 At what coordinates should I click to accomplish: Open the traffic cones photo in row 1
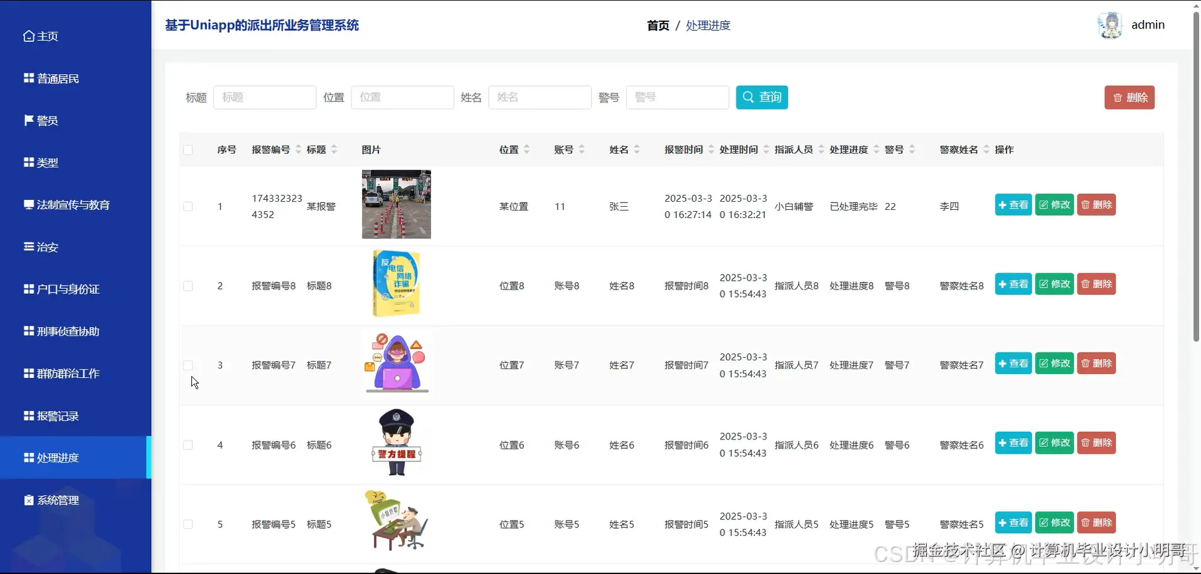[x=396, y=204]
